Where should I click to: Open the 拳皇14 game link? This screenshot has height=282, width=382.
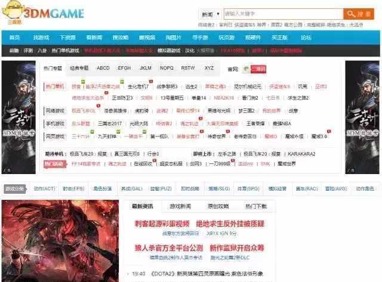click(199, 98)
